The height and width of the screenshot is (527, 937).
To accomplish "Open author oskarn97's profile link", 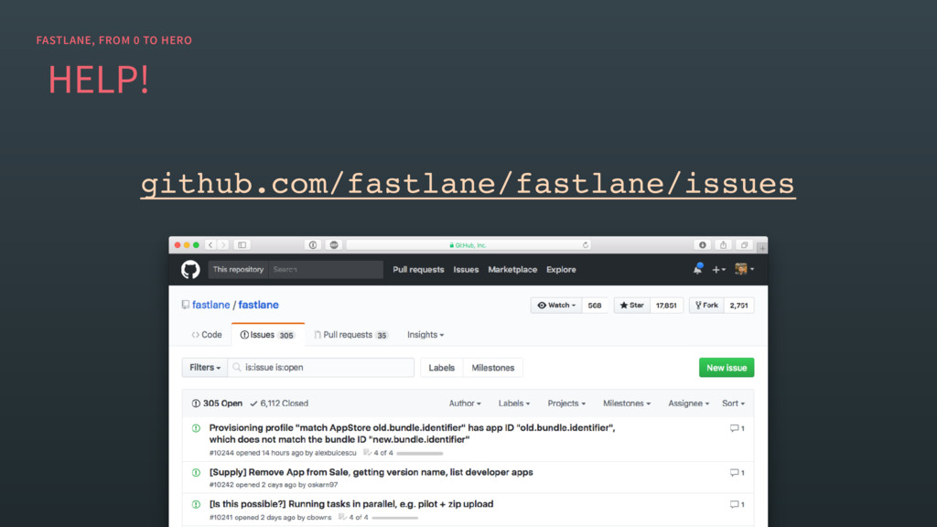I will [x=323, y=485].
